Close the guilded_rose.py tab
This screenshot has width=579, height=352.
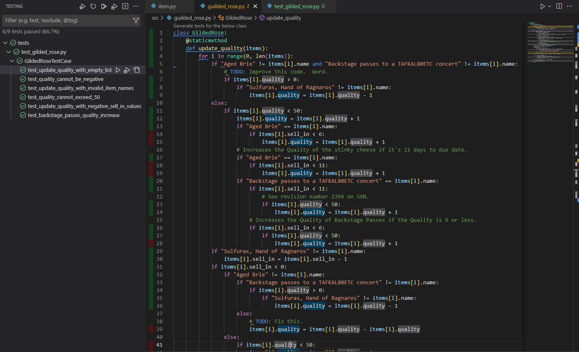(x=255, y=6)
